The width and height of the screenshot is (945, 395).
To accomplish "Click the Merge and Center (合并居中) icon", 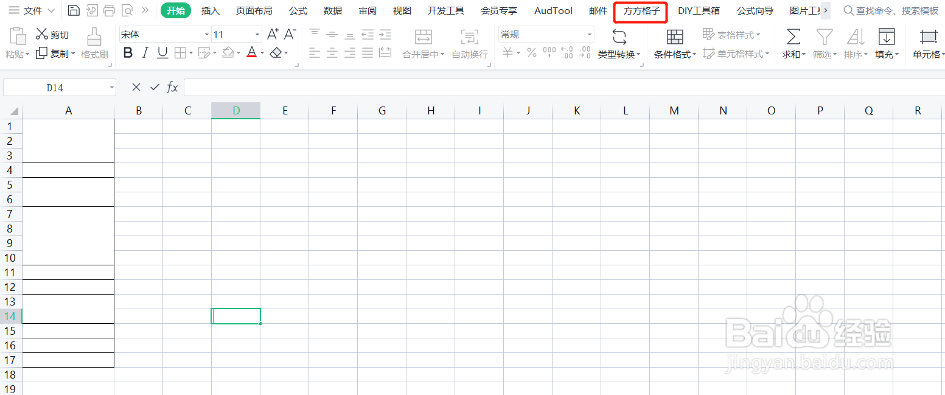I will tap(424, 37).
